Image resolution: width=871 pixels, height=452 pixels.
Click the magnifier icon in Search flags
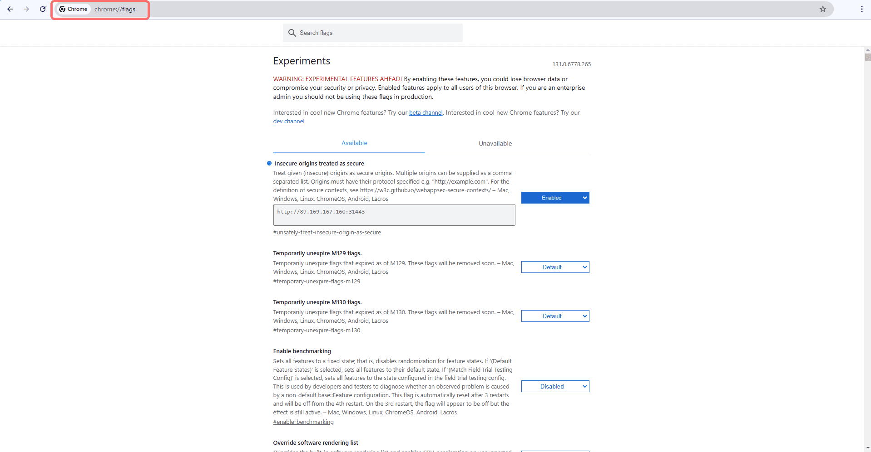292,33
